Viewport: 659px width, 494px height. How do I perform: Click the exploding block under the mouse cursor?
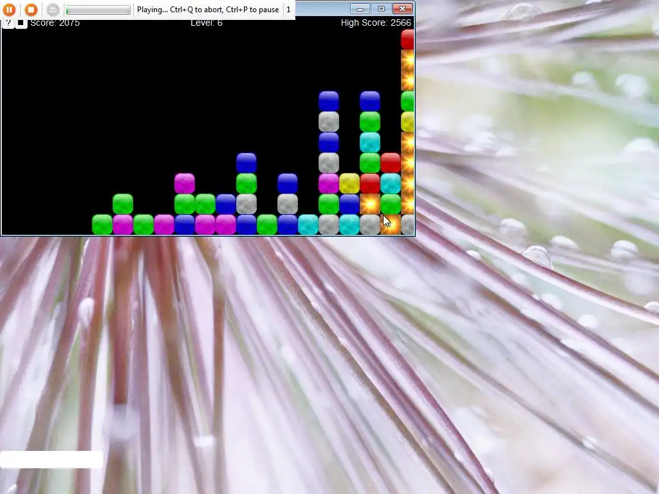(391, 224)
